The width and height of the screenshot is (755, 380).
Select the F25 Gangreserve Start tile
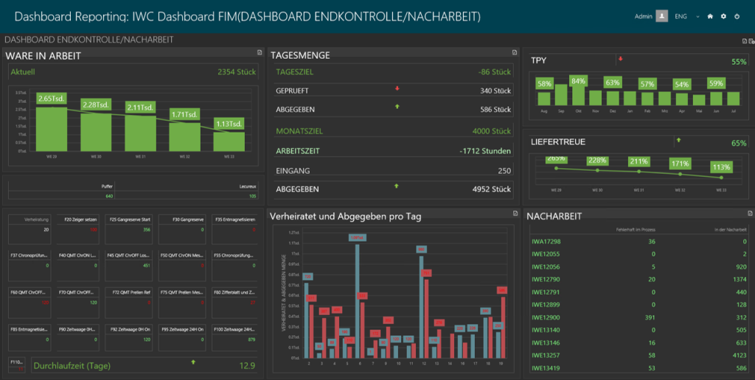click(130, 225)
